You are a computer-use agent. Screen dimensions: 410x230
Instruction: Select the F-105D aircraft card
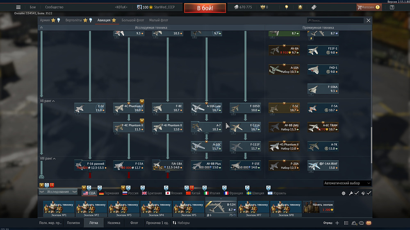click(x=245, y=108)
